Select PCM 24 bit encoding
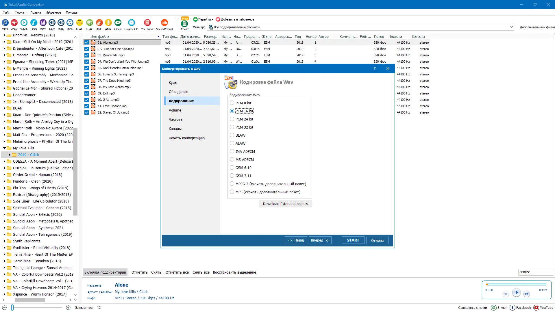This screenshot has width=555, height=312. click(232, 119)
